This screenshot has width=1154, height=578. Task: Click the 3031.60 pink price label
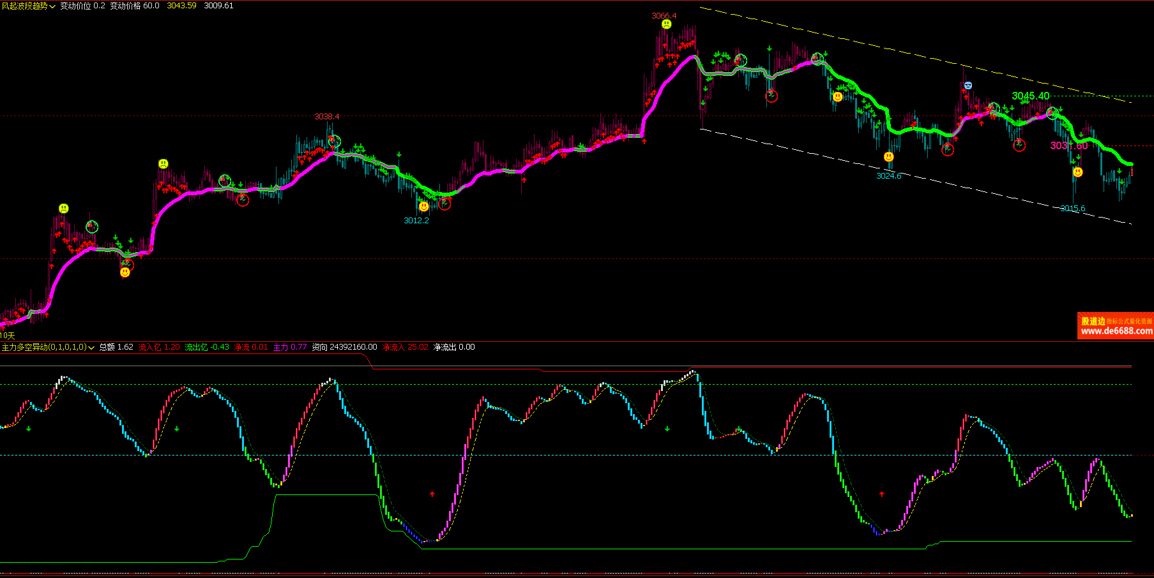(1068, 145)
